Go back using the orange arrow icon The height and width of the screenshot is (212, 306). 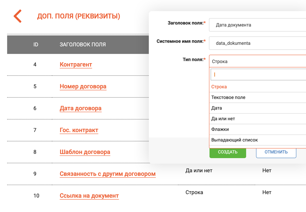[18, 16]
